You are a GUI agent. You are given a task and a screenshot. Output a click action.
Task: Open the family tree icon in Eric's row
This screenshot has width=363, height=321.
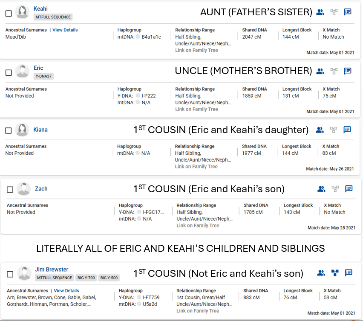click(x=334, y=71)
